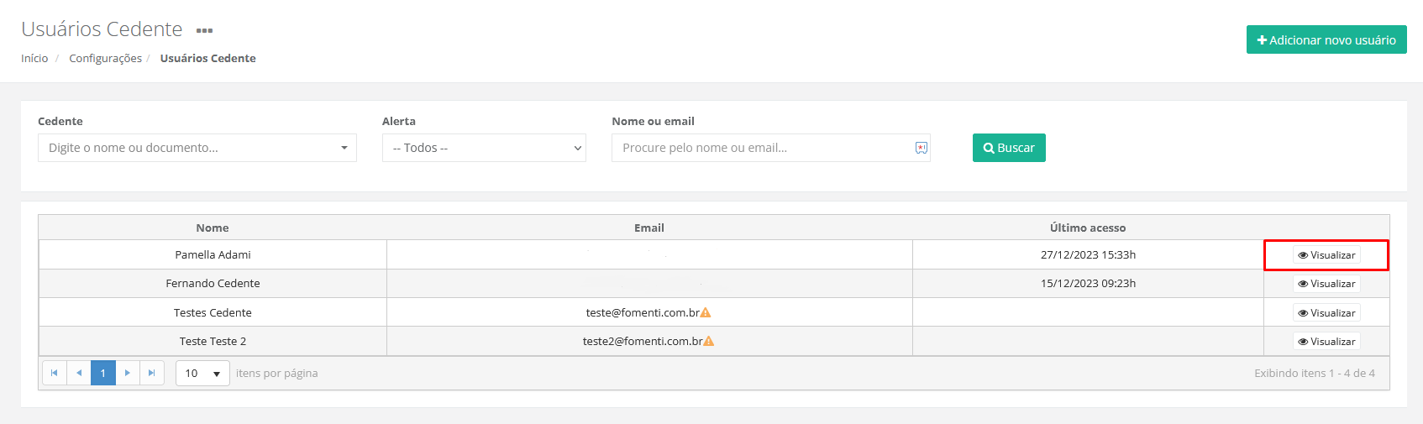Navigate to Configurações breadcrumb
Screen dimensions: 1423x424
tap(105, 58)
